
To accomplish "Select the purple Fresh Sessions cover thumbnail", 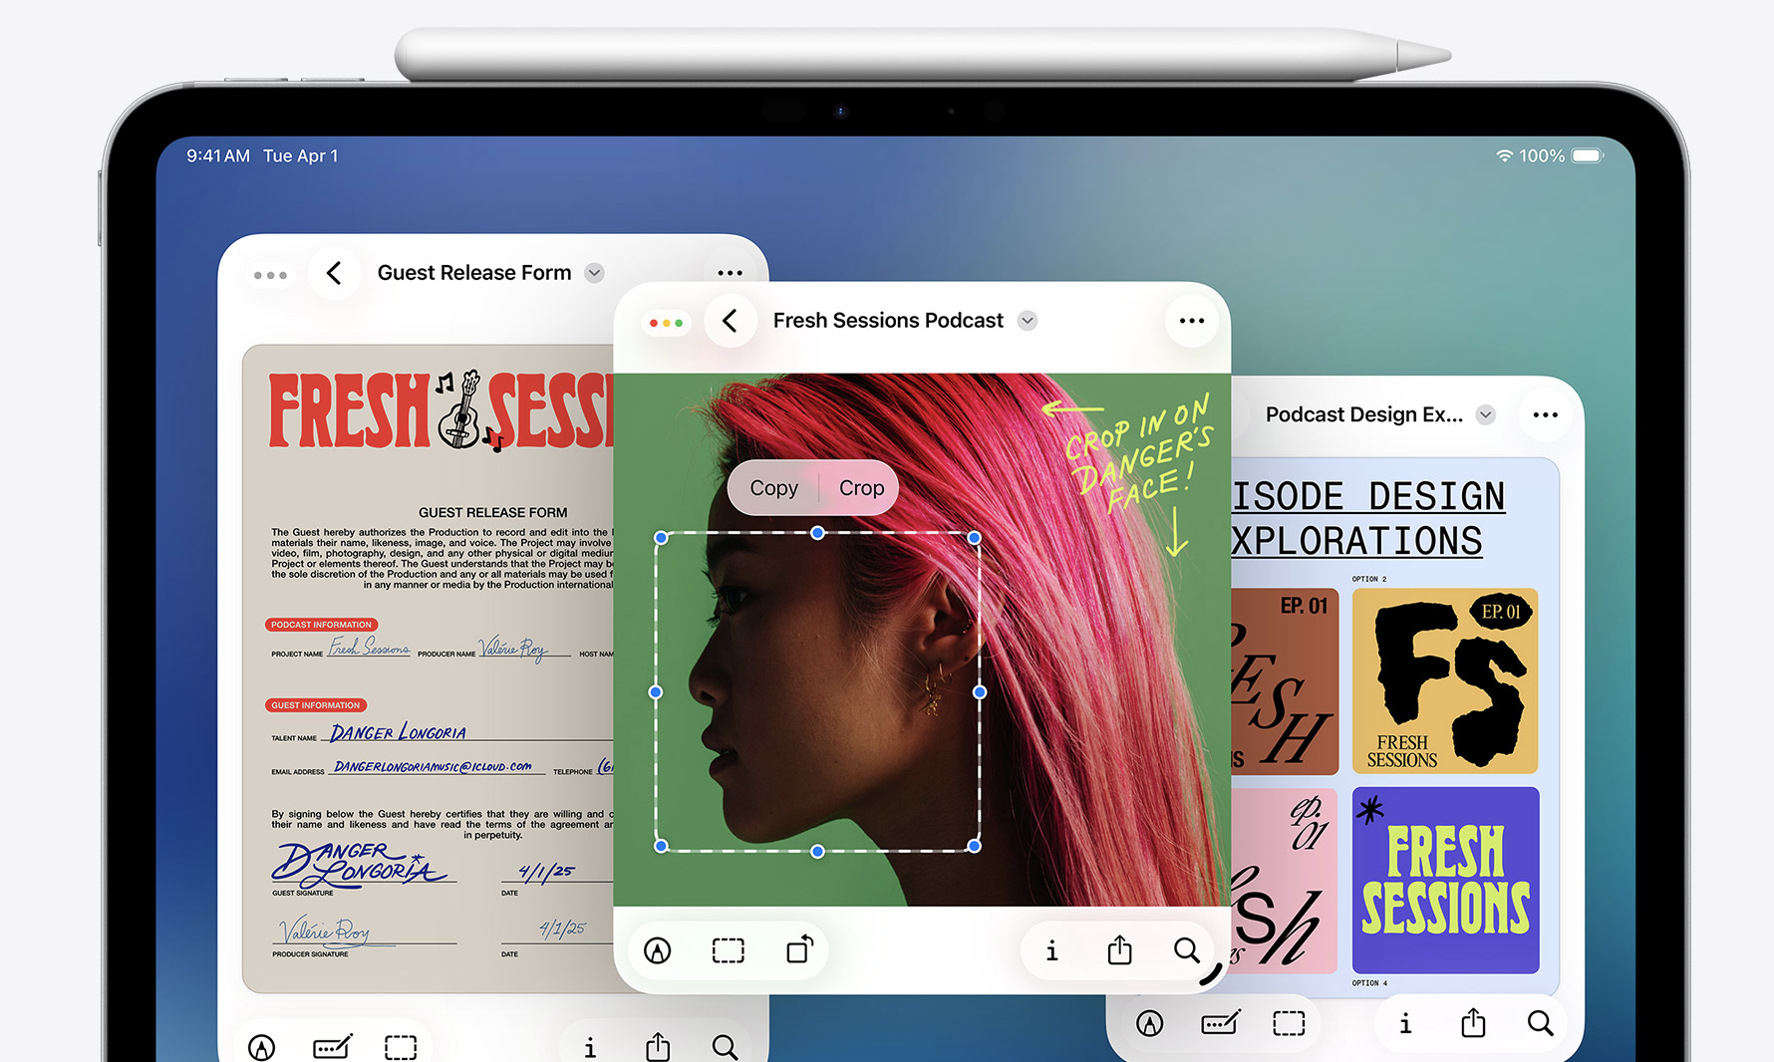I will 1445,880.
